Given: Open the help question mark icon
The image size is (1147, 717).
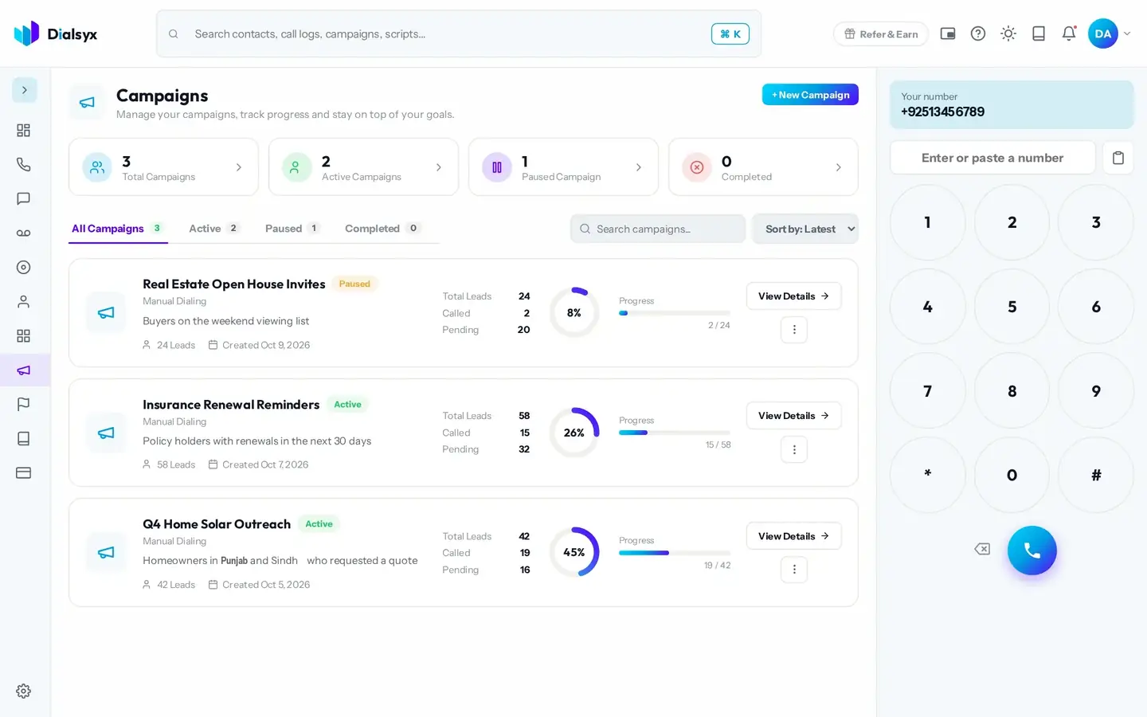Looking at the screenshot, I should [978, 33].
